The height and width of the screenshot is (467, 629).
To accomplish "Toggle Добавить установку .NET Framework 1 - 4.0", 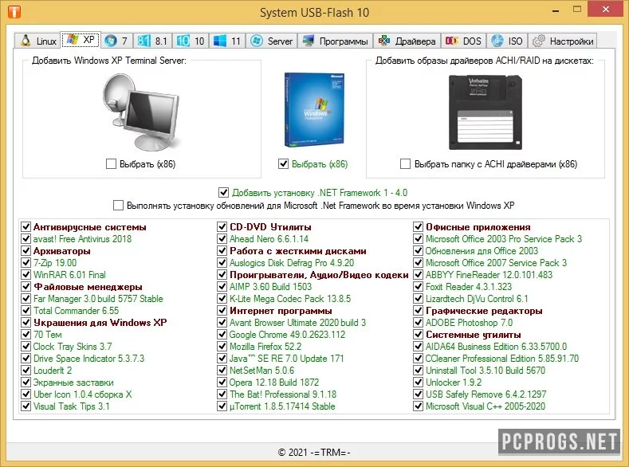I will [223, 192].
